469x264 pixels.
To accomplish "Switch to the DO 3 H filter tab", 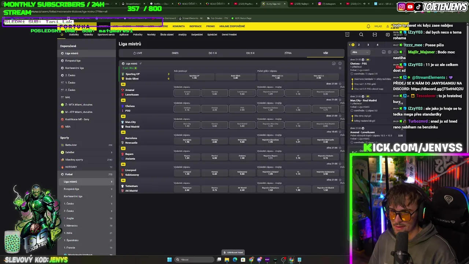I will 250,53.
